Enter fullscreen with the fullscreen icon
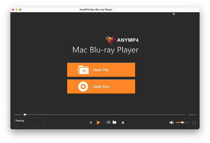The height and width of the screenshot is (143, 210). coord(194,122)
